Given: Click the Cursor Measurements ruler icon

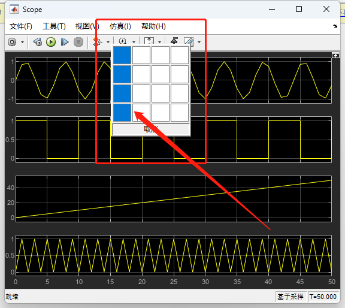Looking at the screenshot, I should [x=189, y=41].
